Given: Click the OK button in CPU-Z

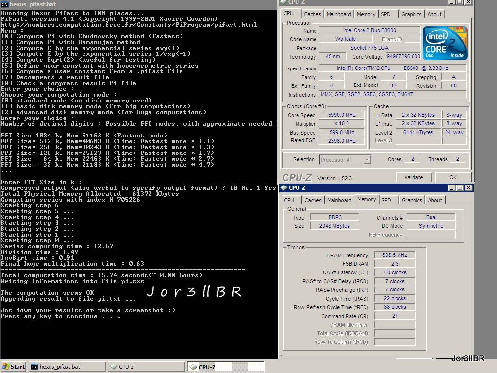Looking at the screenshot, I should [x=453, y=177].
